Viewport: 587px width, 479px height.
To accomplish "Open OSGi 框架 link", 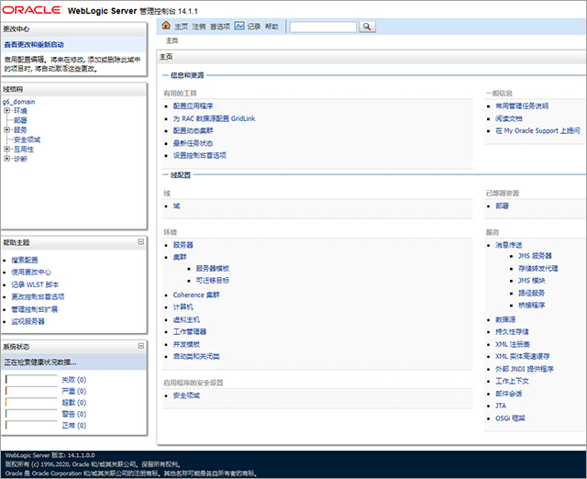I will [x=510, y=418].
